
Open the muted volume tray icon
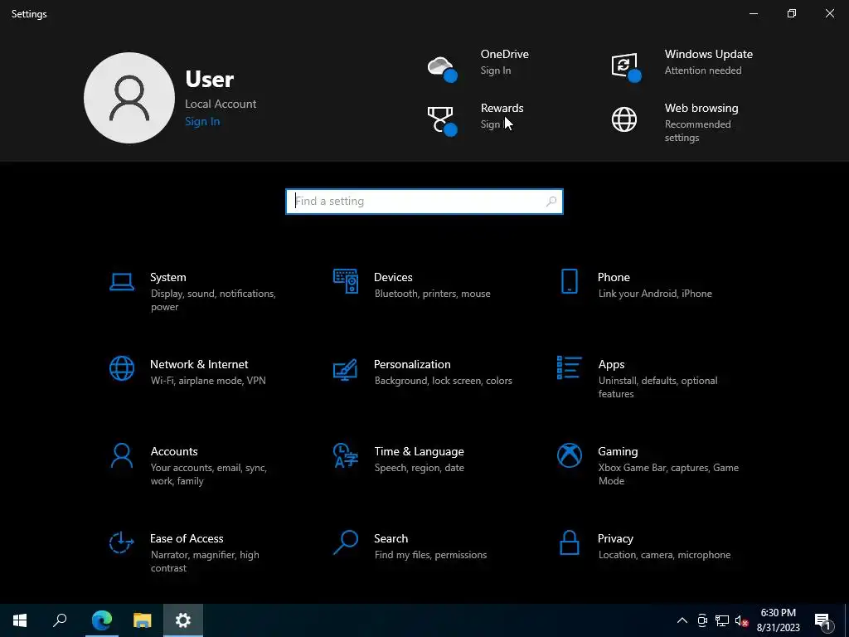742,620
